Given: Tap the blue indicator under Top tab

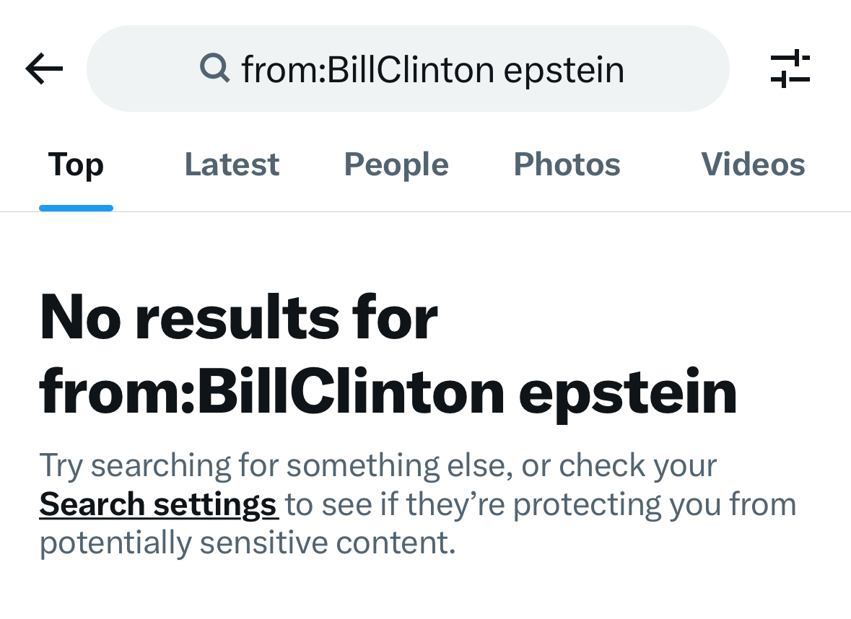Looking at the screenshot, I should [x=76, y=208].
